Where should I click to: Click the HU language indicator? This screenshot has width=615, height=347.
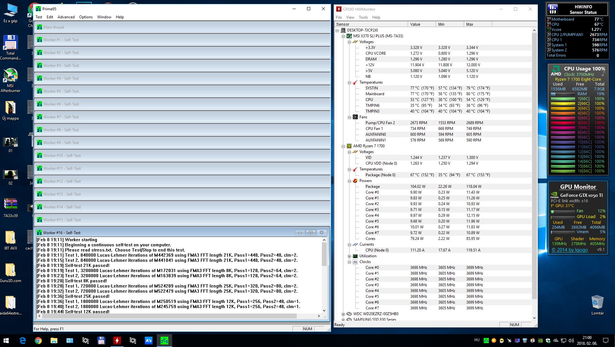click(x=477, y=340)
